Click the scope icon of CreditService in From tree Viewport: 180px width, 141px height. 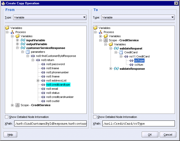(x=17, y=105)
